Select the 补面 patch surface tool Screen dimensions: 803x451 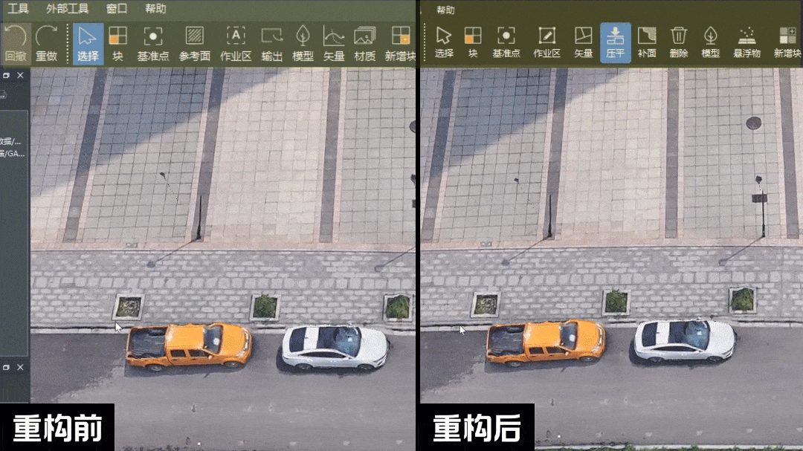pyautogui.click(x=647, y=42)
